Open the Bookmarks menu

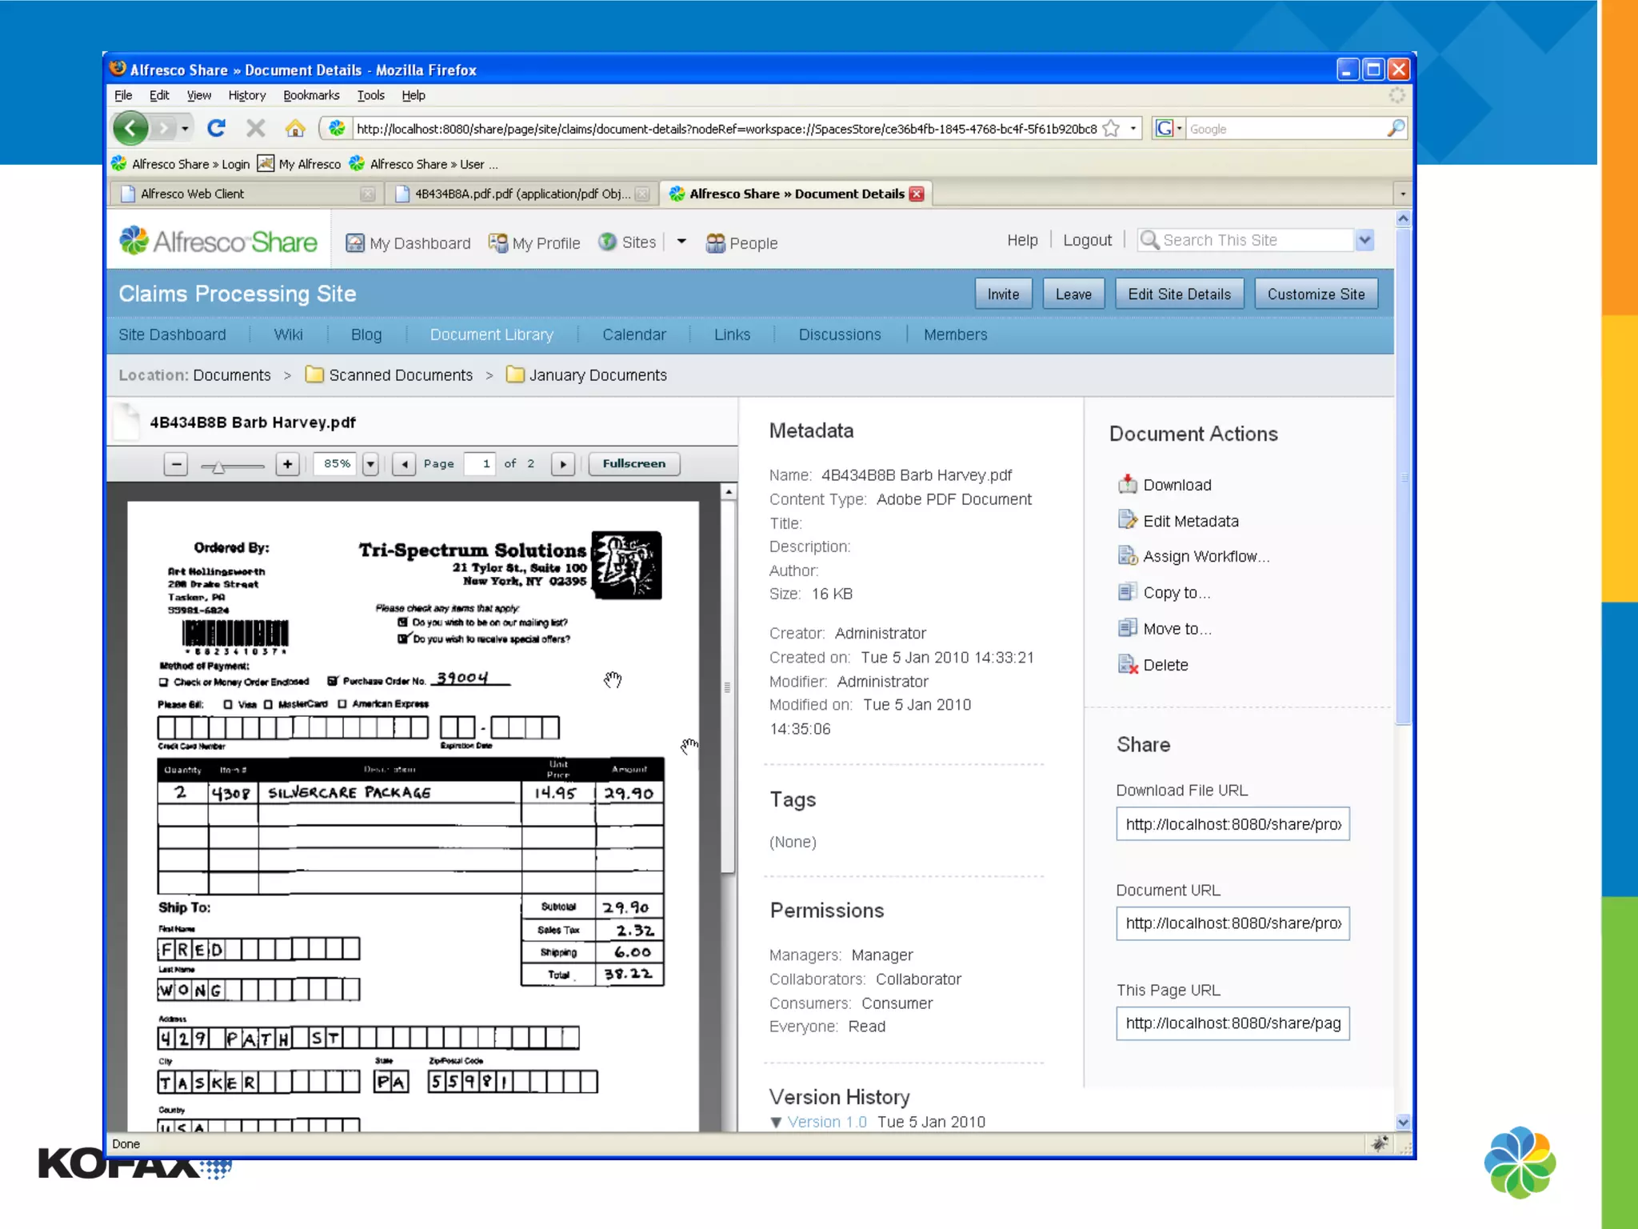[x=311, y=95]
